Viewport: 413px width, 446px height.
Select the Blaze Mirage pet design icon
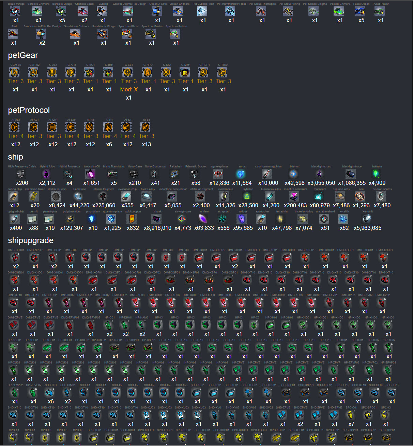pos(15,11)
